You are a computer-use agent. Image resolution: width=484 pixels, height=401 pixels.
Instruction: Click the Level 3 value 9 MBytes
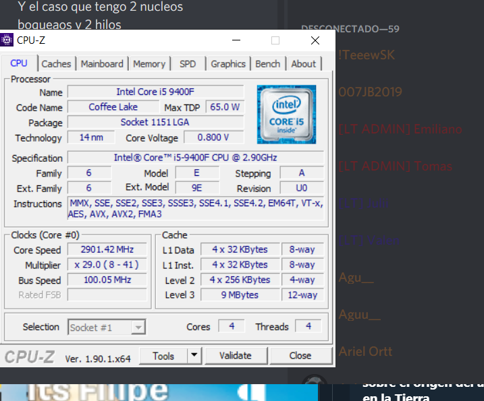pyautogui.click(x=240, y=295)
